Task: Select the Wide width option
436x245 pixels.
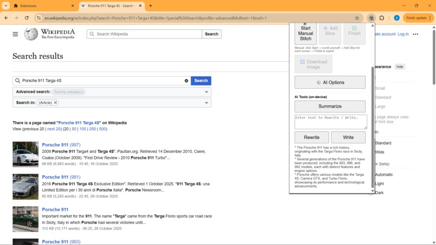Action: point(380,152)
